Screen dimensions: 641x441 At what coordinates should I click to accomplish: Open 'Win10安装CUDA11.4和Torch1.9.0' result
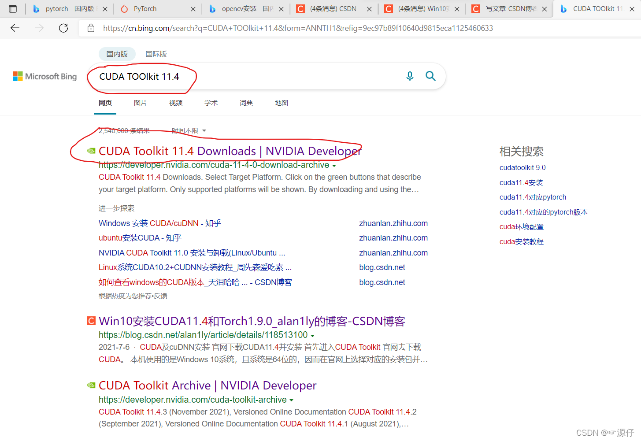pyautogui.click(x=252, y=321)
